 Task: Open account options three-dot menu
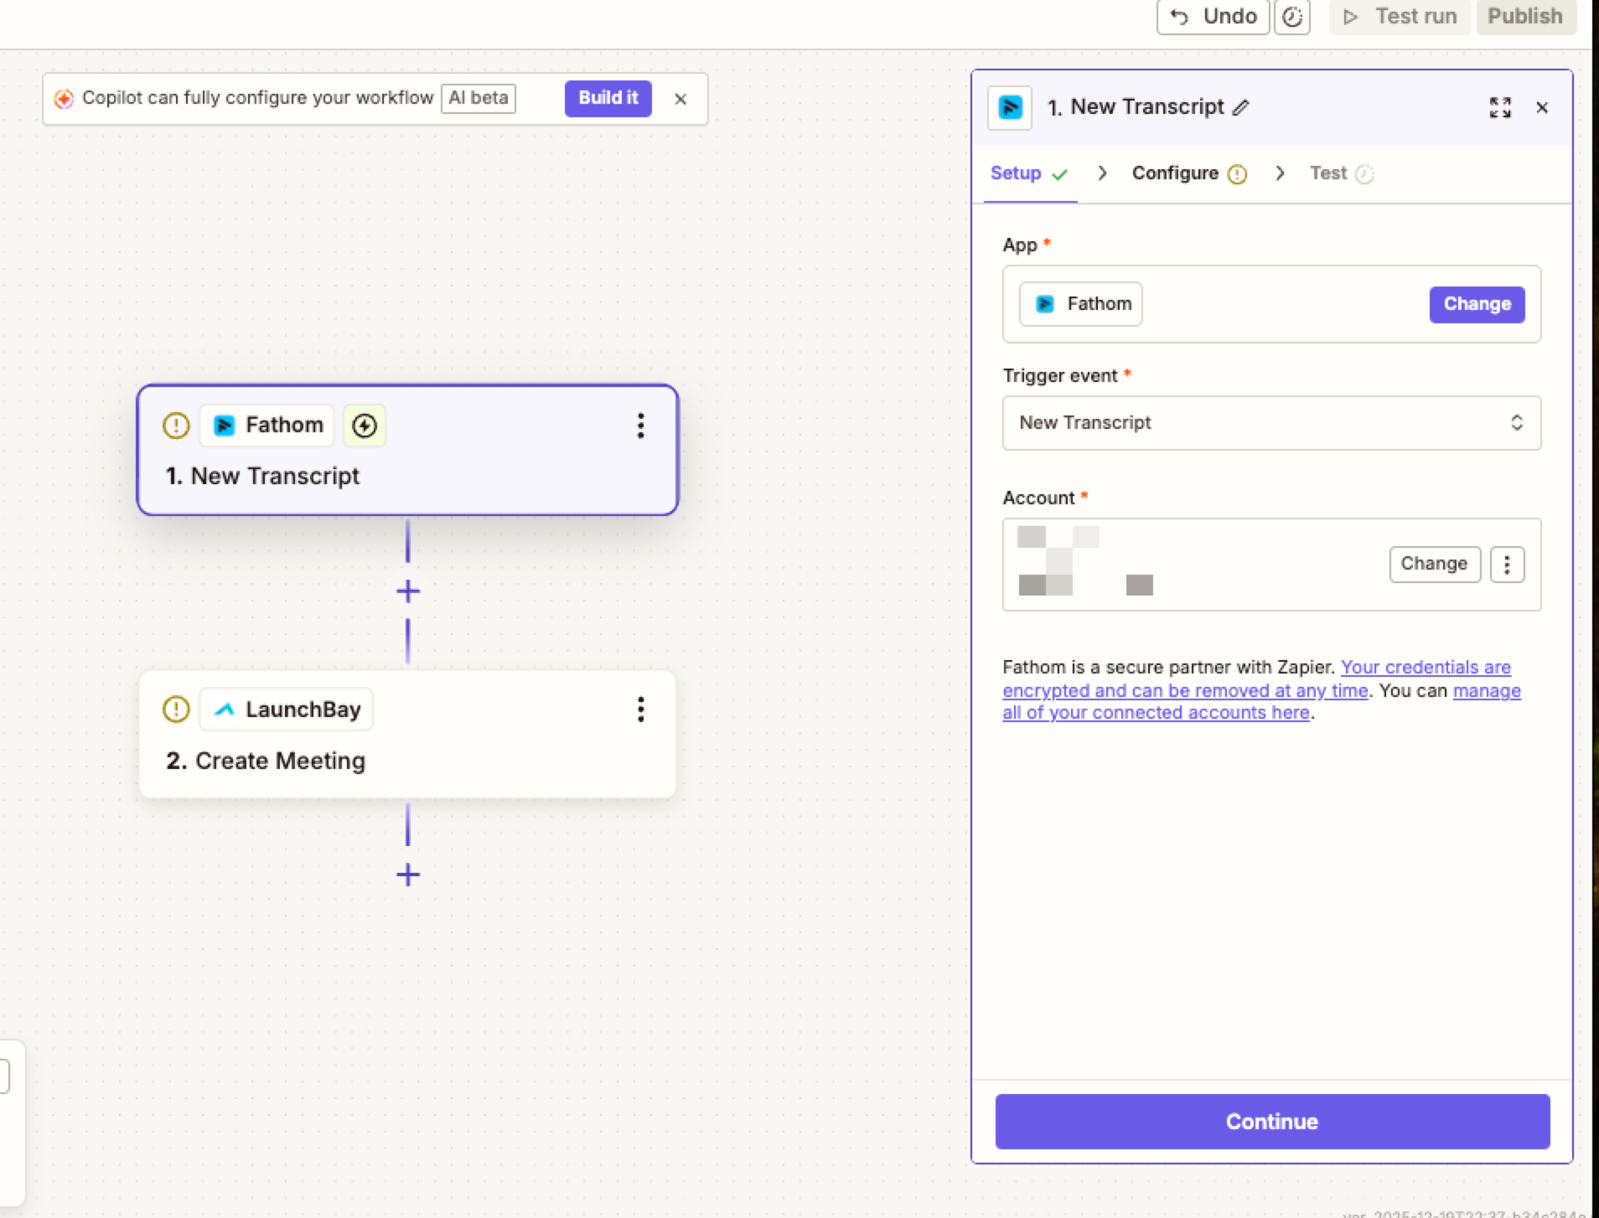[x=1507, y=564]
